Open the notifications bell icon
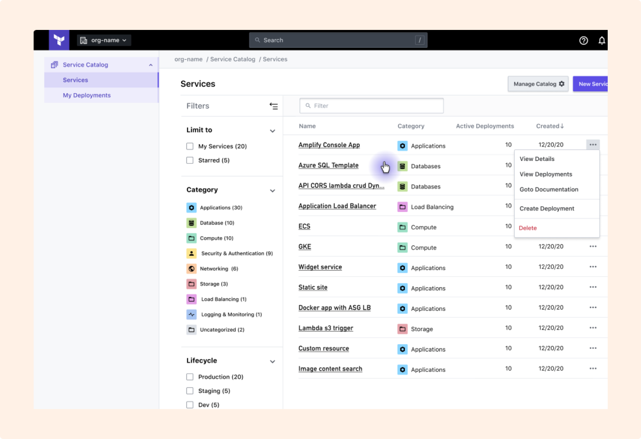Screen dimensions: 641x439 coord(602,40)
